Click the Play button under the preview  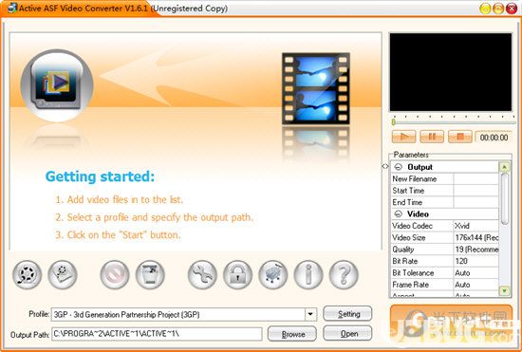tap(403, 137)
